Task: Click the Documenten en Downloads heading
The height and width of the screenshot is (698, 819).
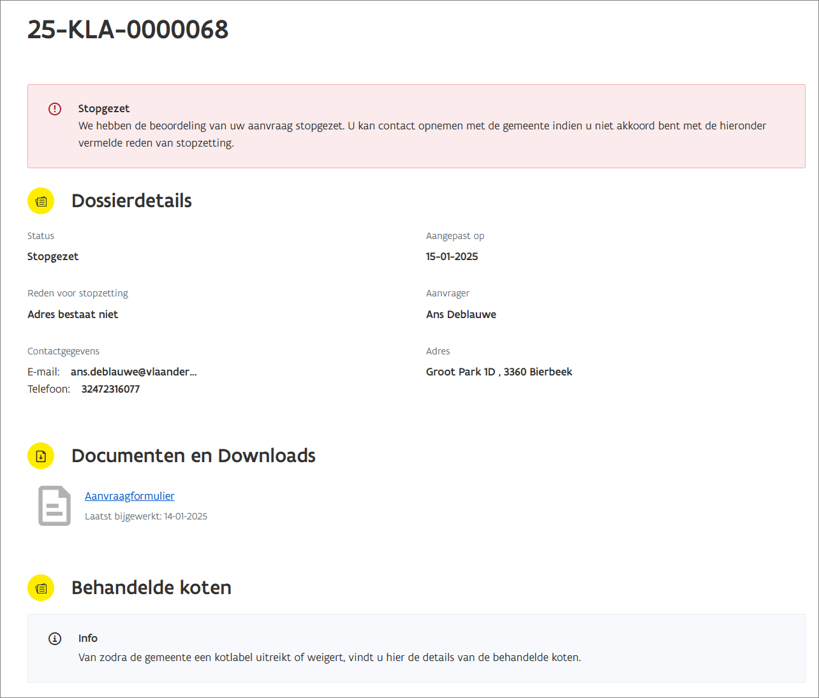Action: click(x=193, y=456)
